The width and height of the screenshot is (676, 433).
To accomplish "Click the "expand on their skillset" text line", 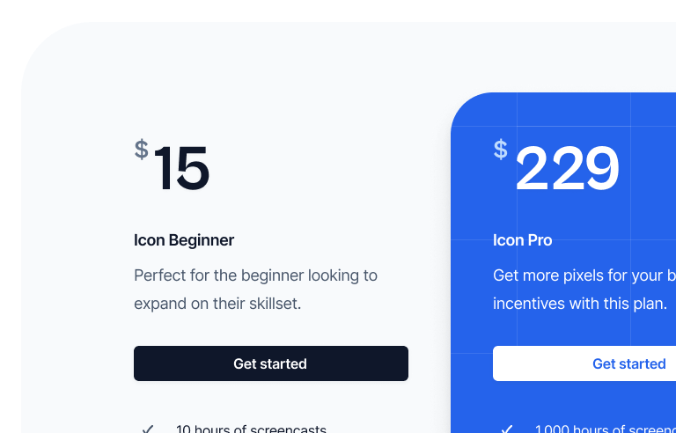I will 217,304.
